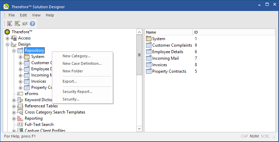Choose New Case Definition... from context menu
This screenshot has width=279, height=142.
coord(82,63)
